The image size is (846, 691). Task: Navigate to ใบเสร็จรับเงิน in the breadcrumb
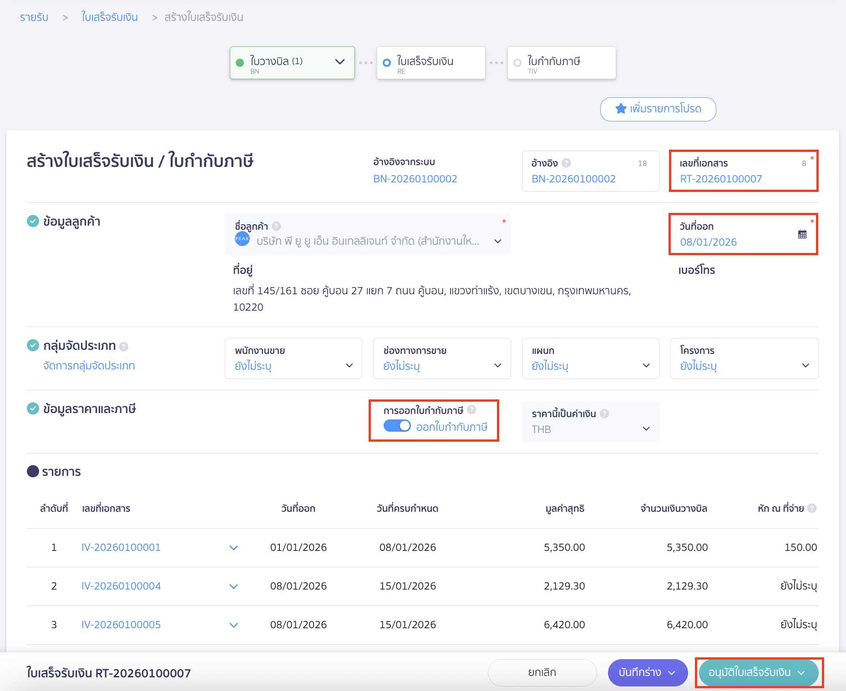[109, 16]
